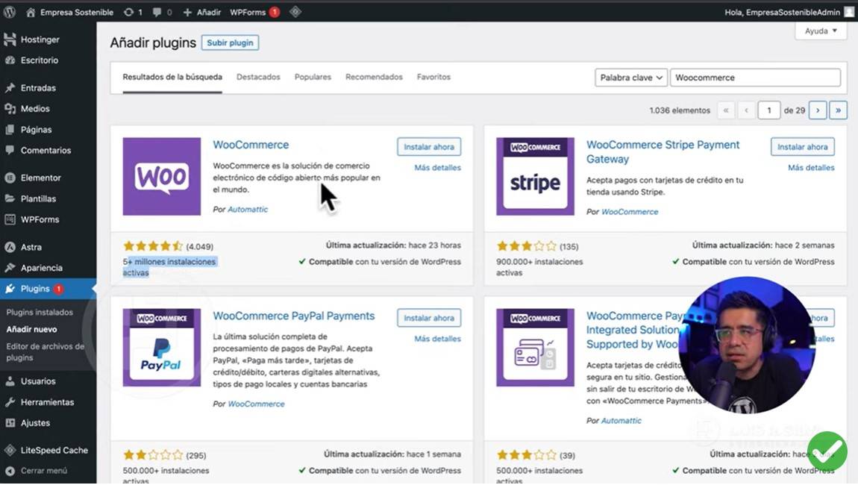Click the Añadir plus in admin bar
The height and width of the screenshot is (485, 858).
202,12
